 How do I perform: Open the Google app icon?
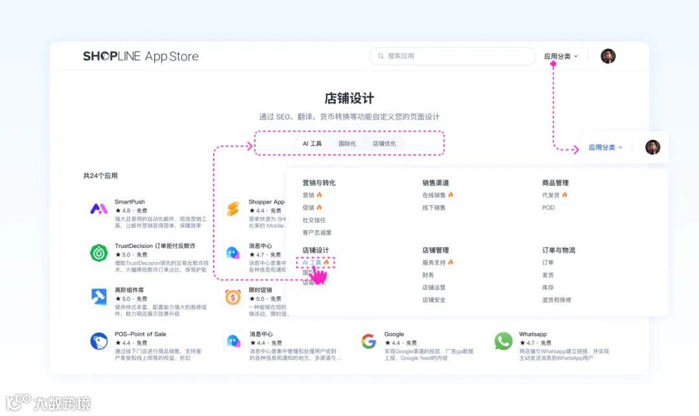pos(369,341)
